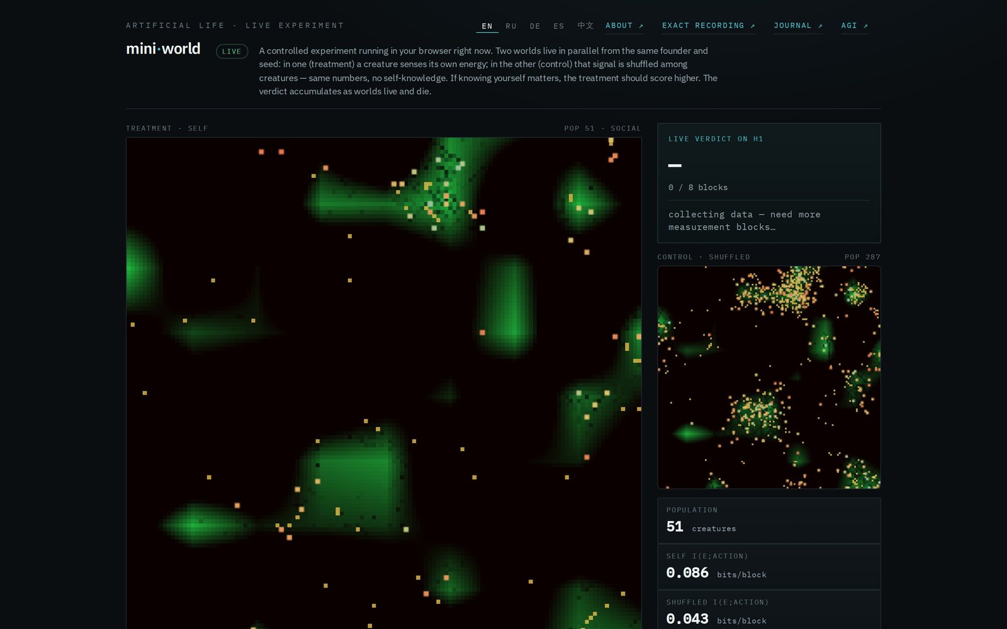The image size is (1007, 629).
Task: Switch language to EN
Action: pyautogui.click(x=487, y=26)
